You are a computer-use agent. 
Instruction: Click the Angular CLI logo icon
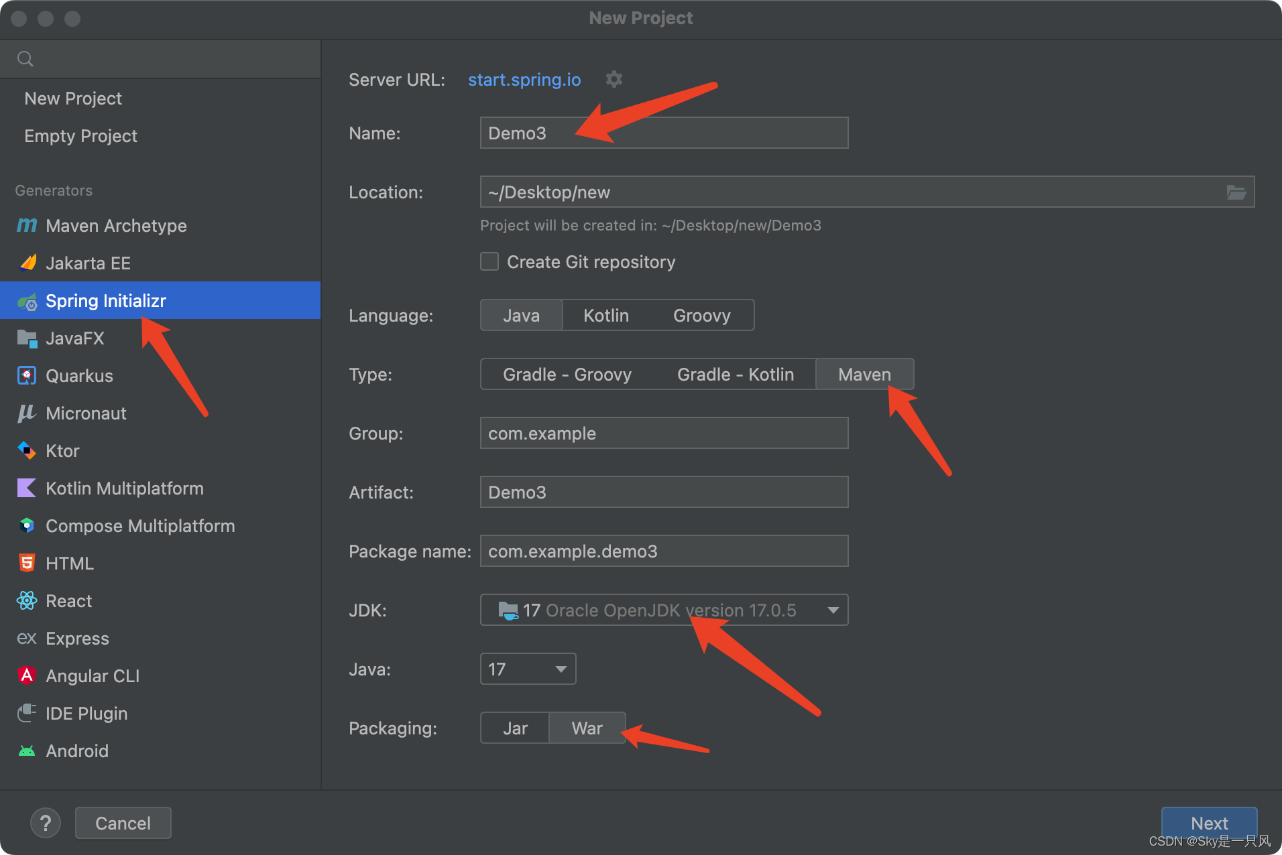tap(27, 675)
